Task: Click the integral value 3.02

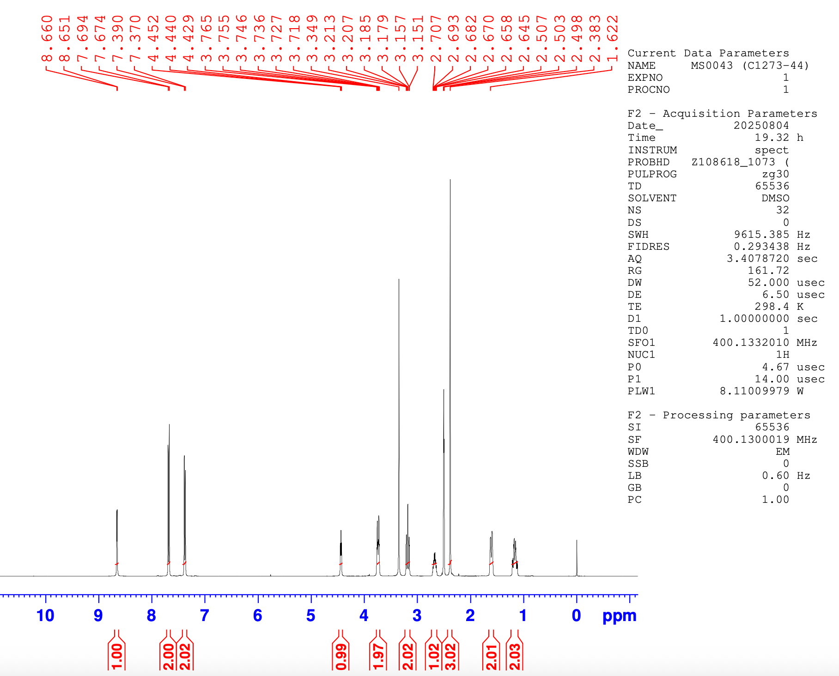Action: pos(450,657)
